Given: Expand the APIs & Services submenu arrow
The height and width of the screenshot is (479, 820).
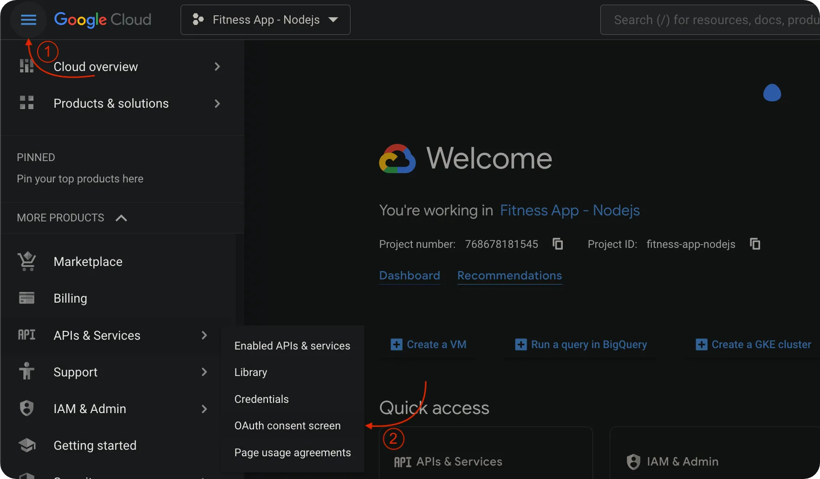Looking at the screenshot, I should [x=204, y=335].
